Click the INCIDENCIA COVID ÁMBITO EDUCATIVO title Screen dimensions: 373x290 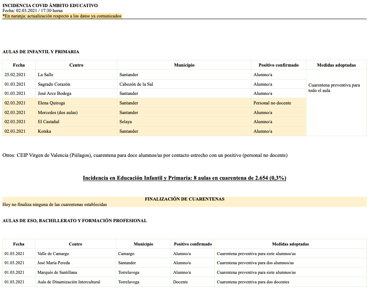click(x=50, y=5)
